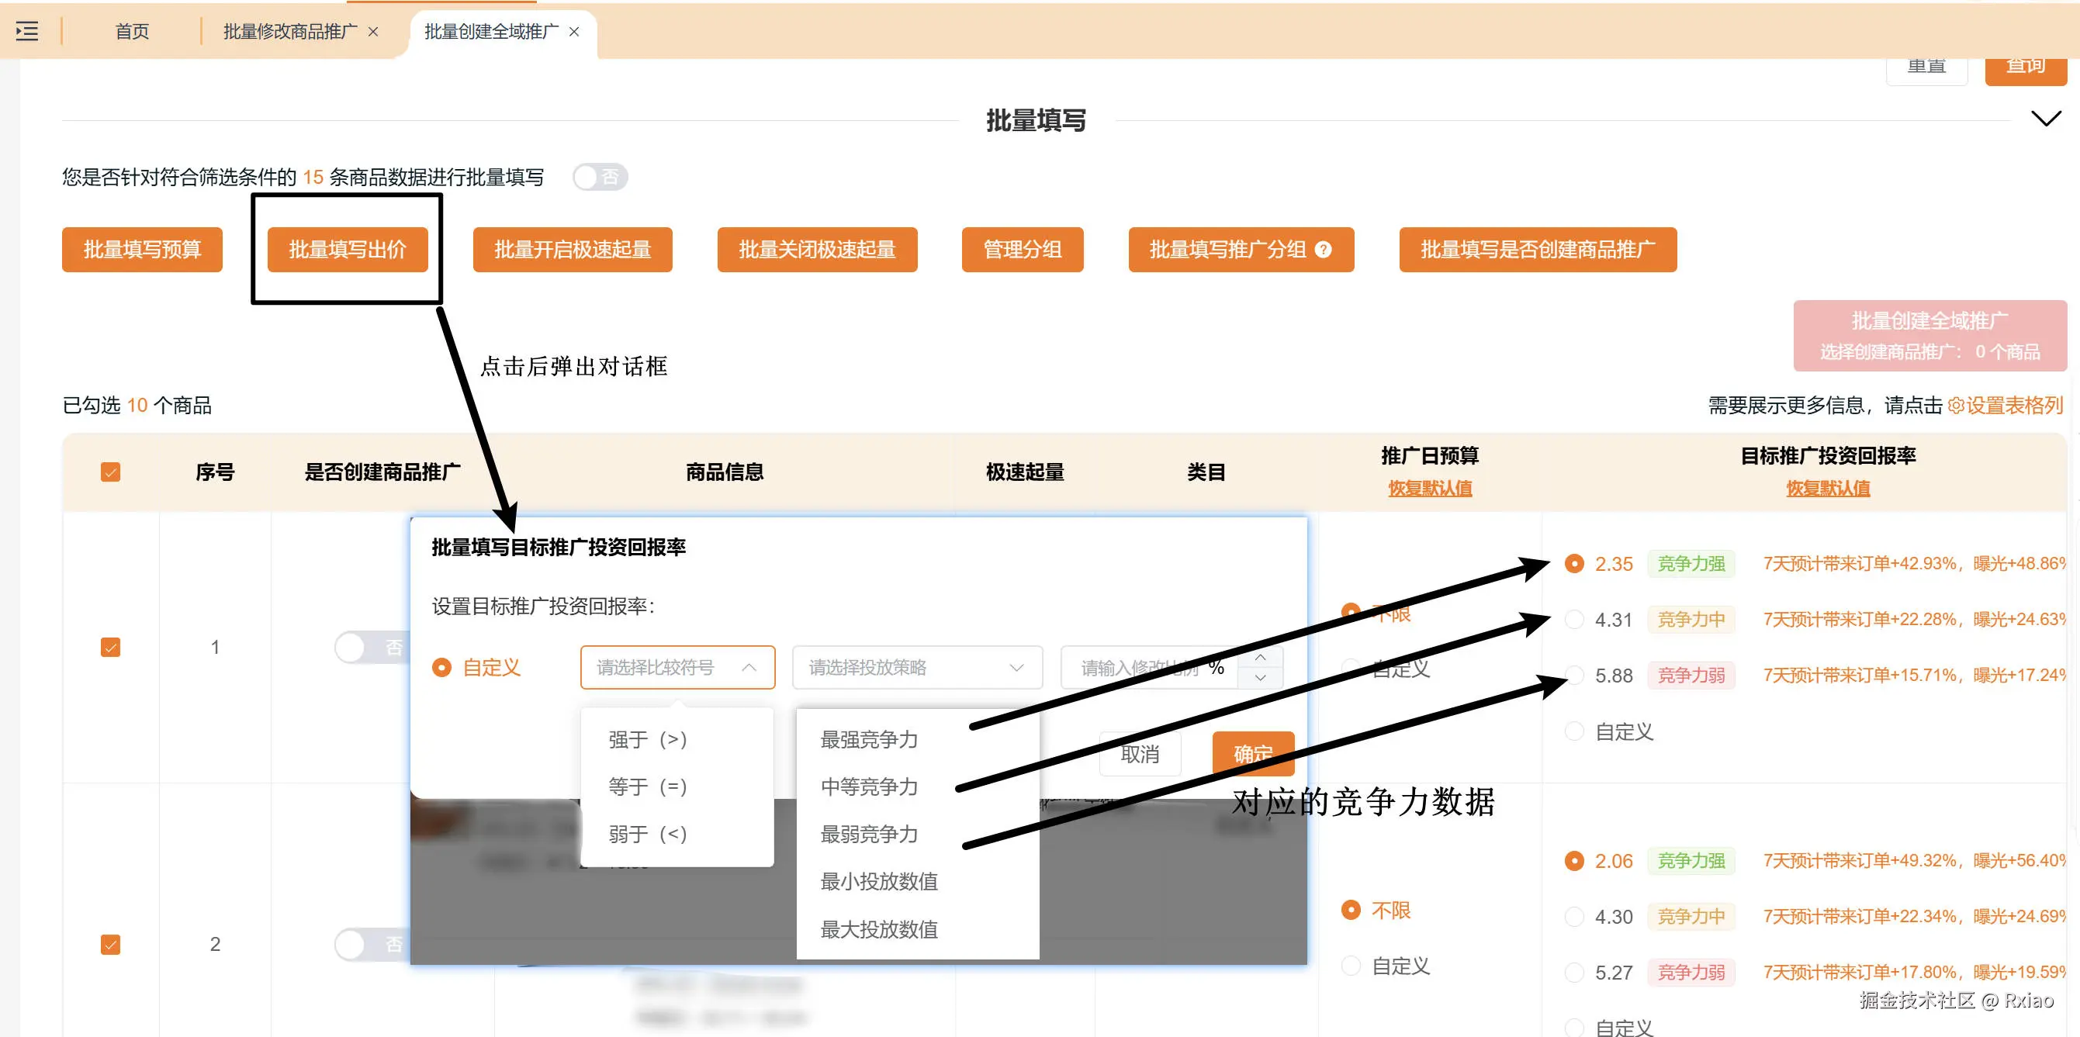
Task: Click the 批量填写出价 button
Action: tap(348, 250)
